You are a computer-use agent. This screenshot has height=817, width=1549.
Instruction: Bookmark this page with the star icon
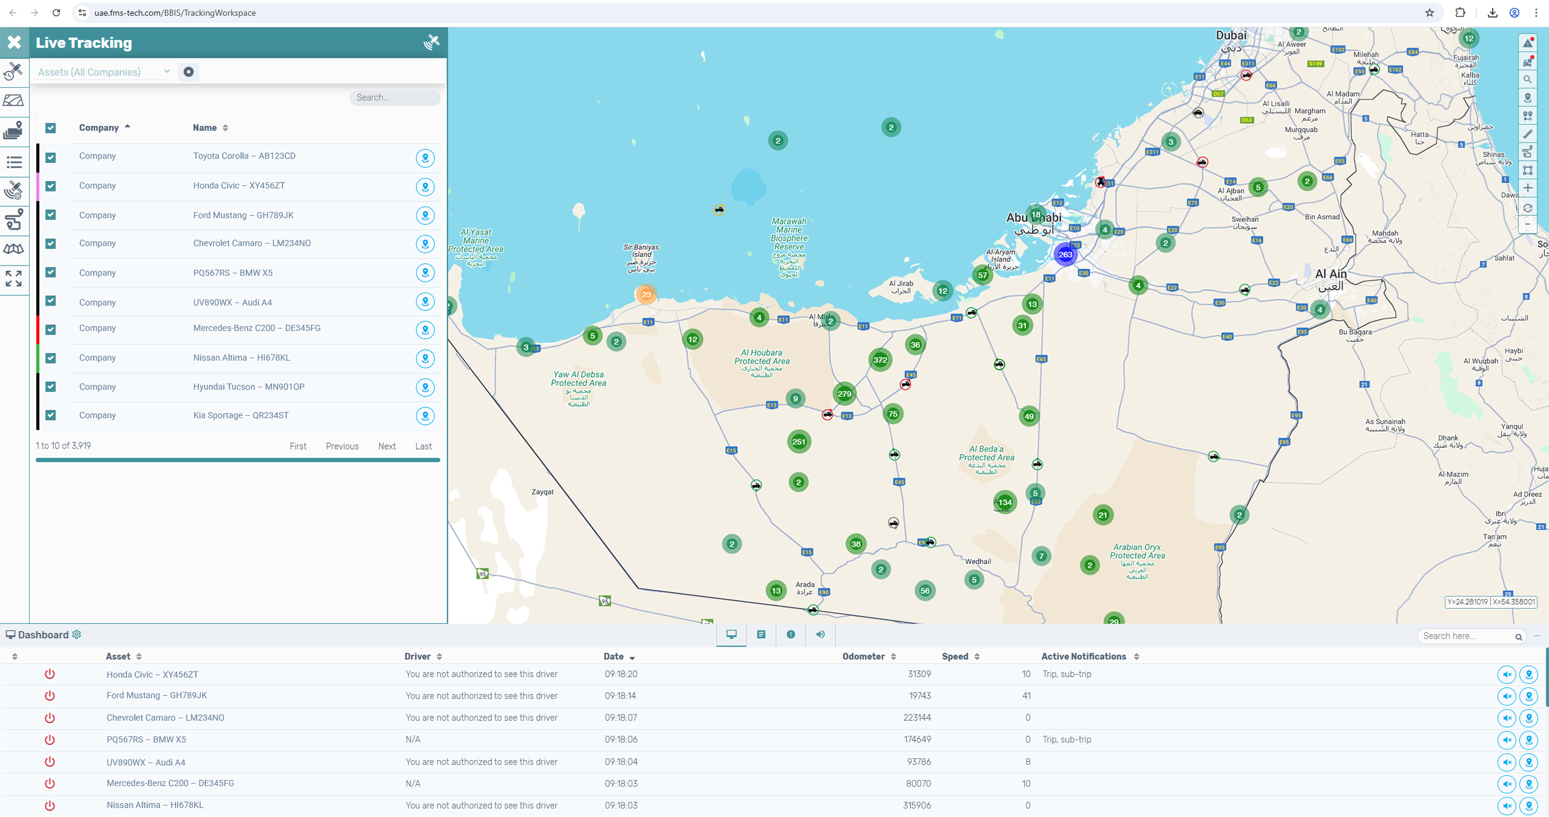[1429, 13]
